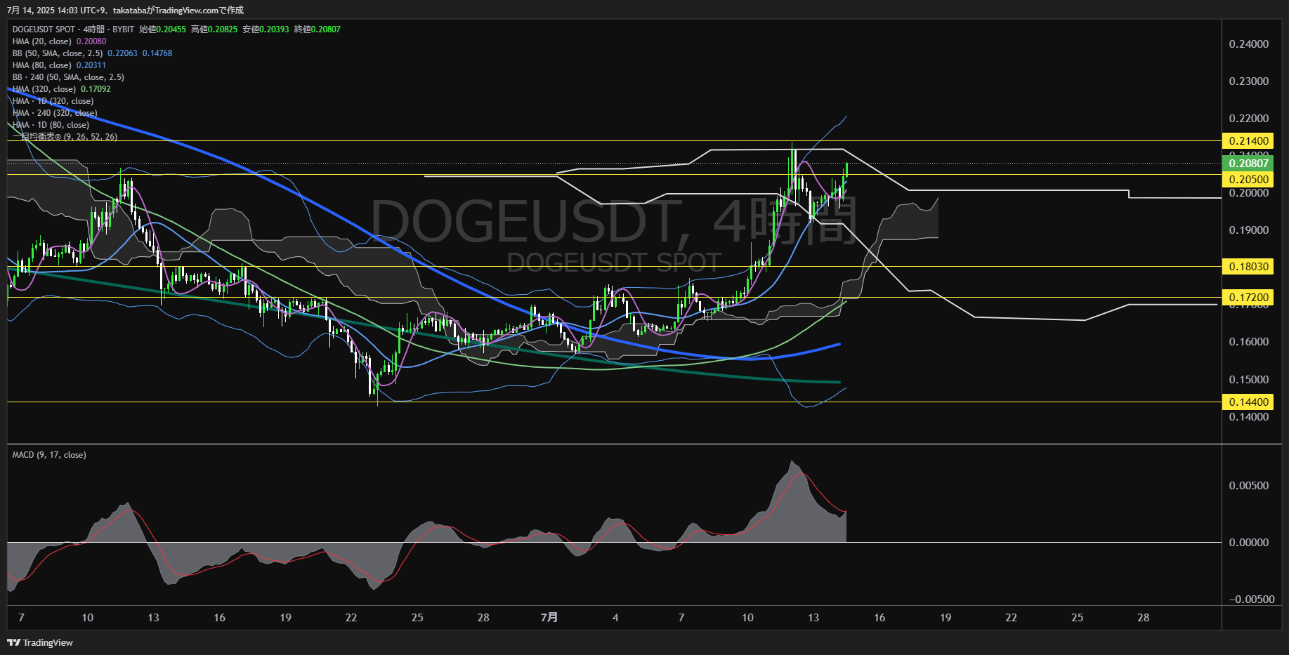Viewport: 1289px width, 655px height.
Task: Click the −0.00500 MACD axis value
Action: 1252,600
